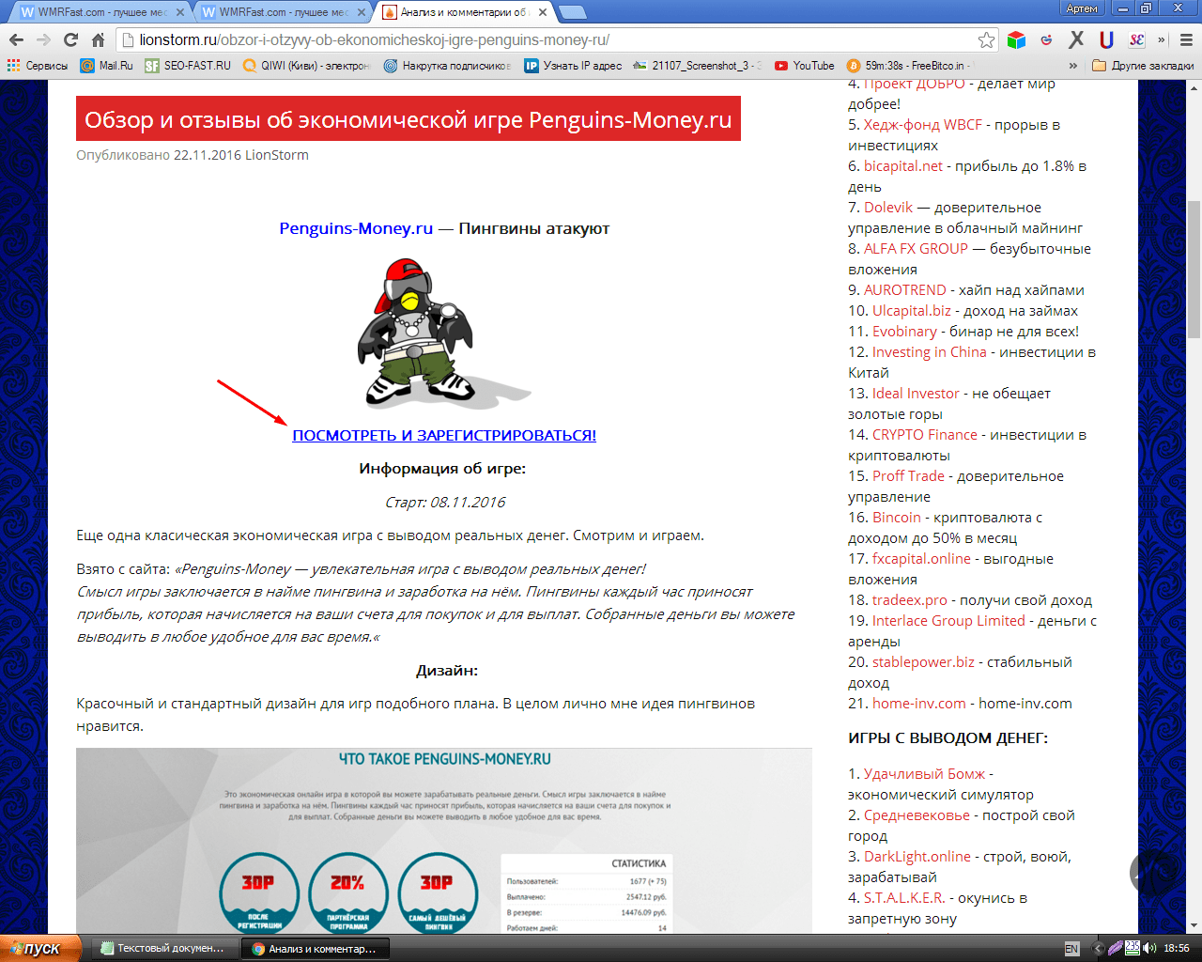The width and height of the screenshot is (1202, 962).
Task: Open the Накрутка подписчиков bookmark
Action: click(x=447, y=66)
